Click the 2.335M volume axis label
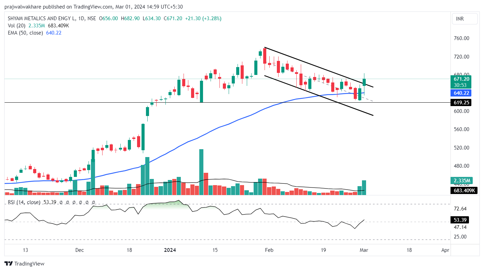The width and height of the screenshot is (484, 271). pos(461,181)
